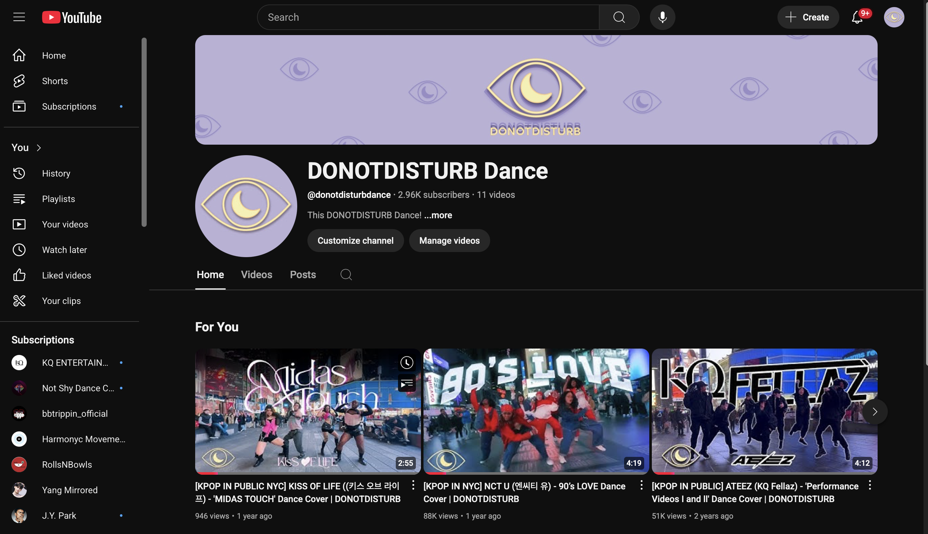
Task: Play the KQ Fellaz thumbnail
Action: (x=764, y=411)
